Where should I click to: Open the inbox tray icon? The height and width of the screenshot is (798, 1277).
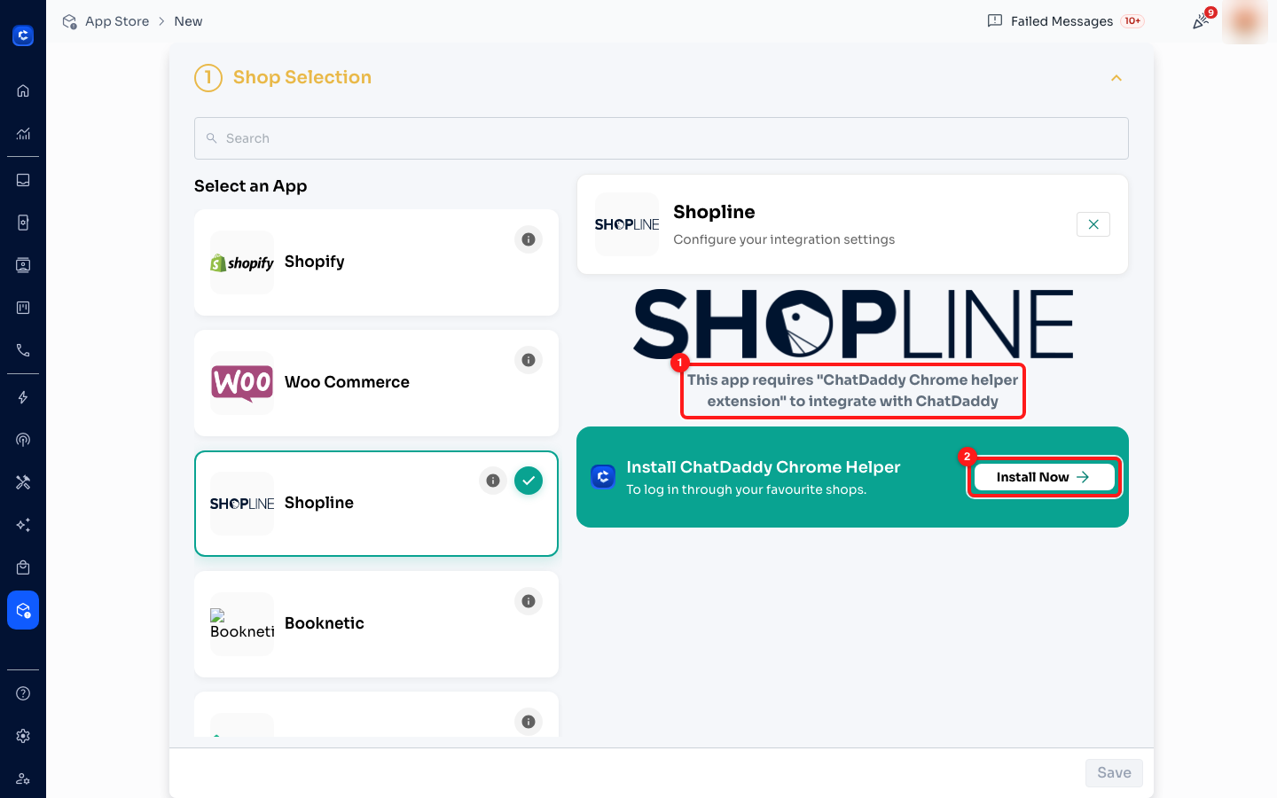click(23, 180)
